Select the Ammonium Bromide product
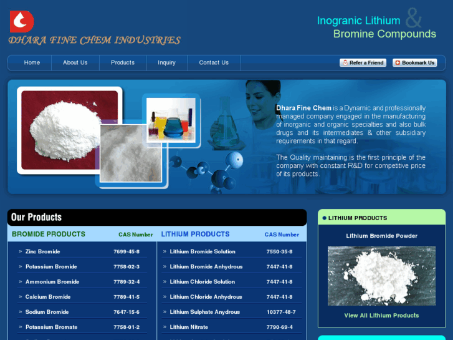453x340 pixels. 52,281
